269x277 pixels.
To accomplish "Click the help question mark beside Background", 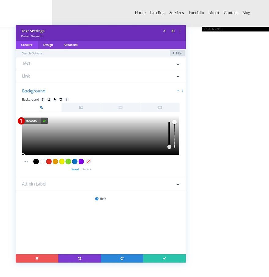I will click(x=42, y=99).
